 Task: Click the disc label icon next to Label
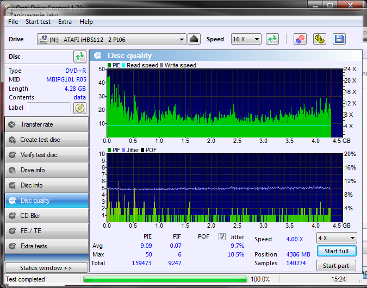click(80, 108)
